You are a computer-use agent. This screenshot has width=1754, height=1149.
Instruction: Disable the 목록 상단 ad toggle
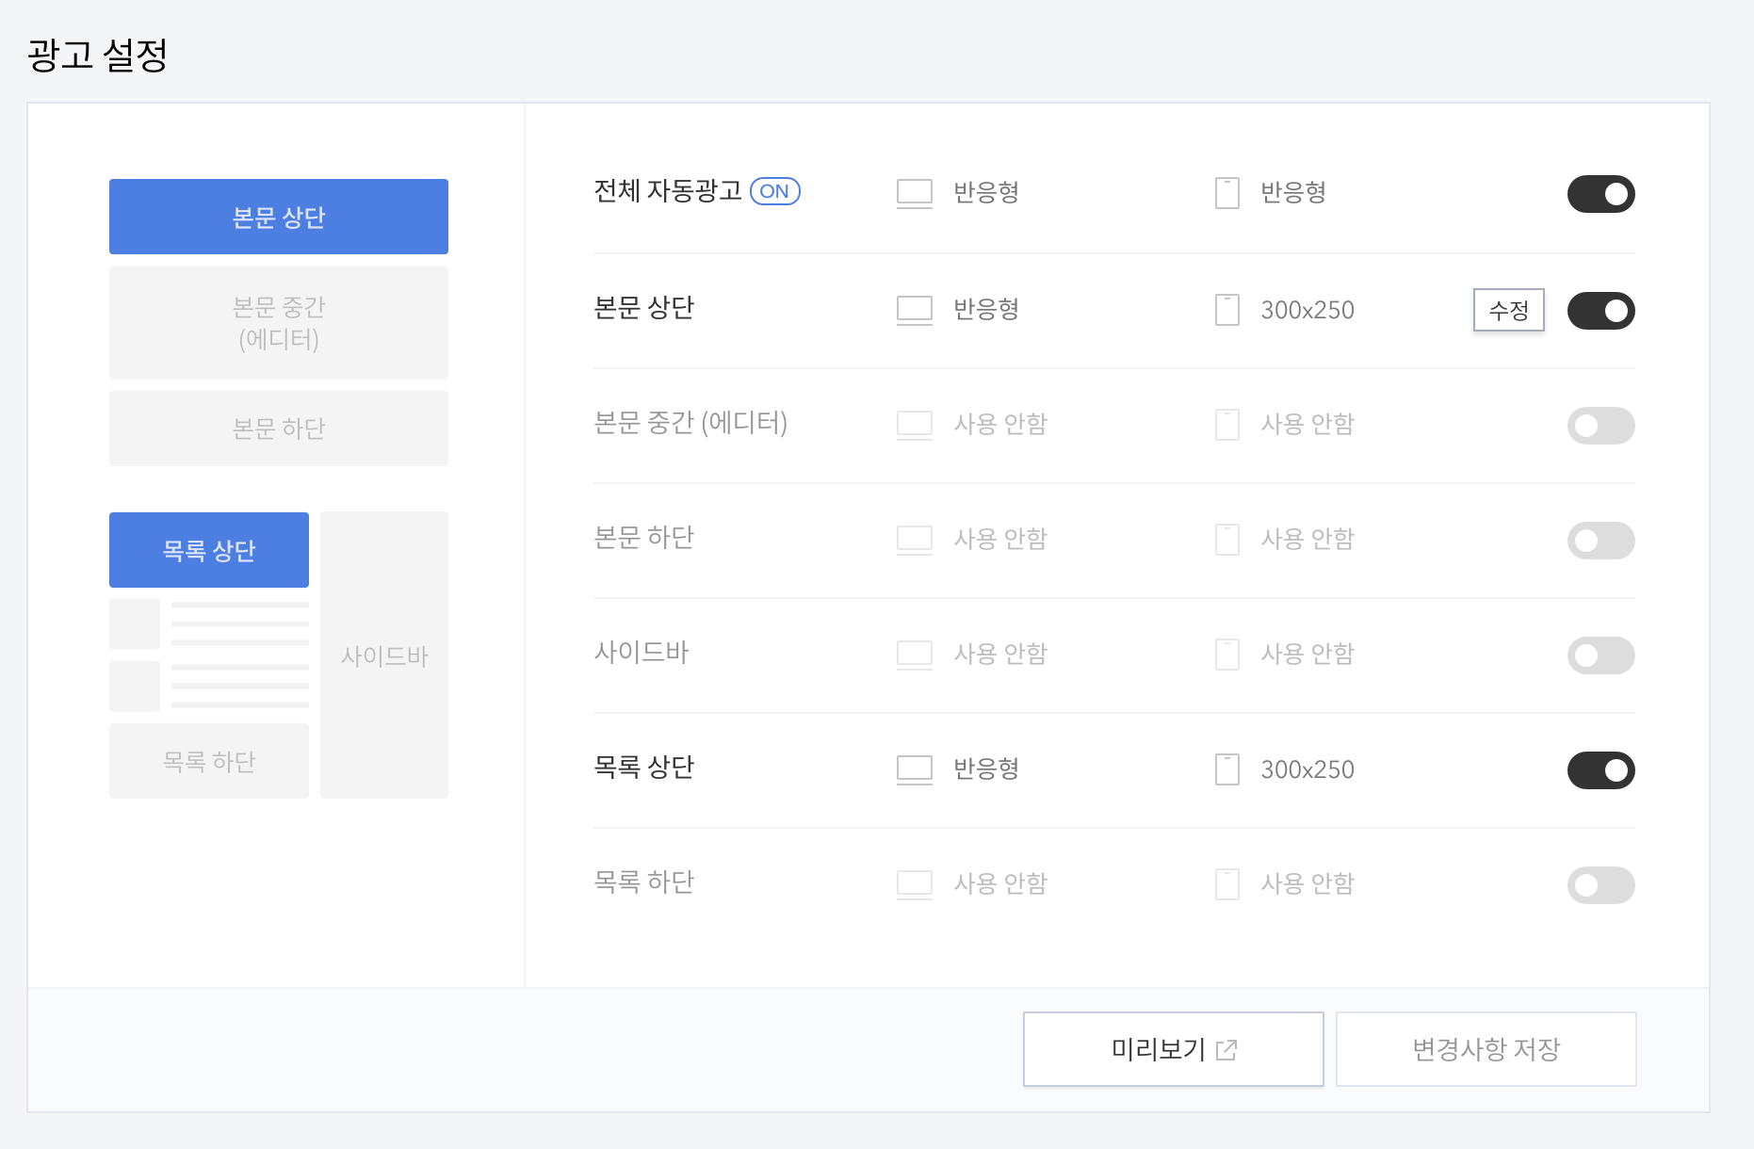pyautogui.click(x=1600, y=769)
